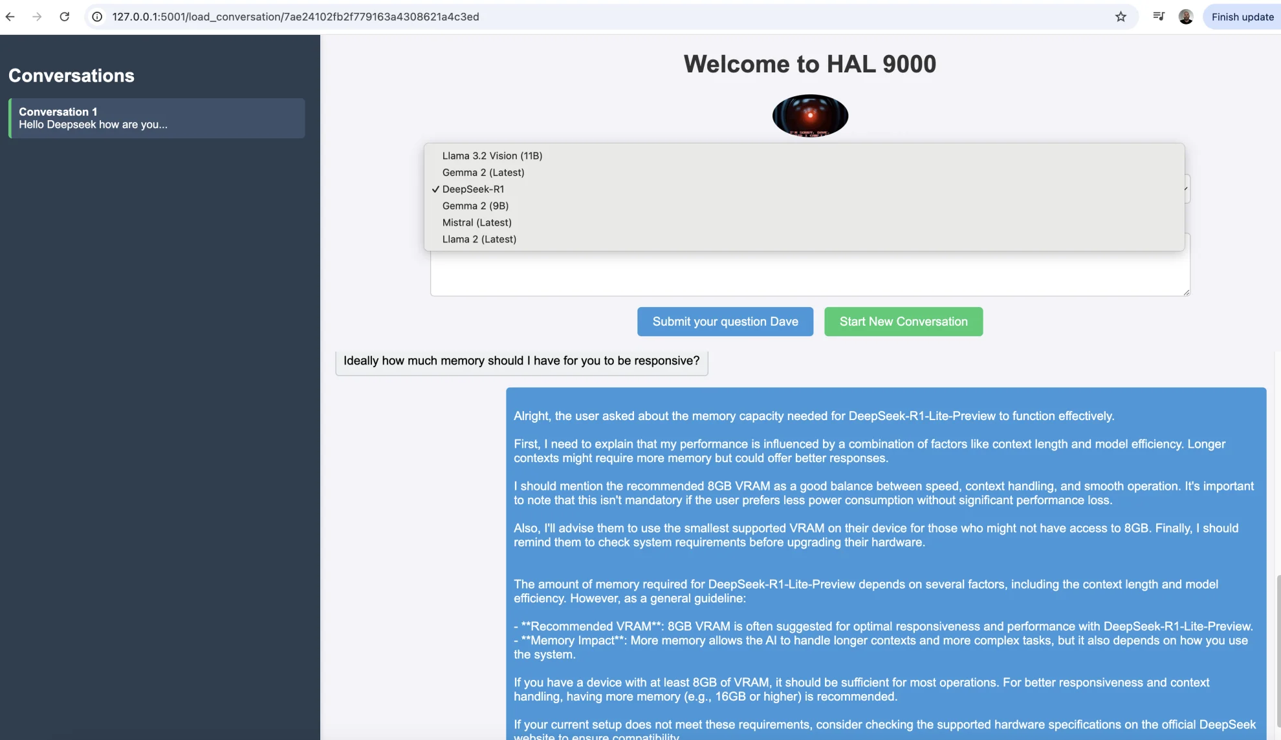
Task: Click the '**Recommended VRAM**' line in response
Action: tap(883, 626)
